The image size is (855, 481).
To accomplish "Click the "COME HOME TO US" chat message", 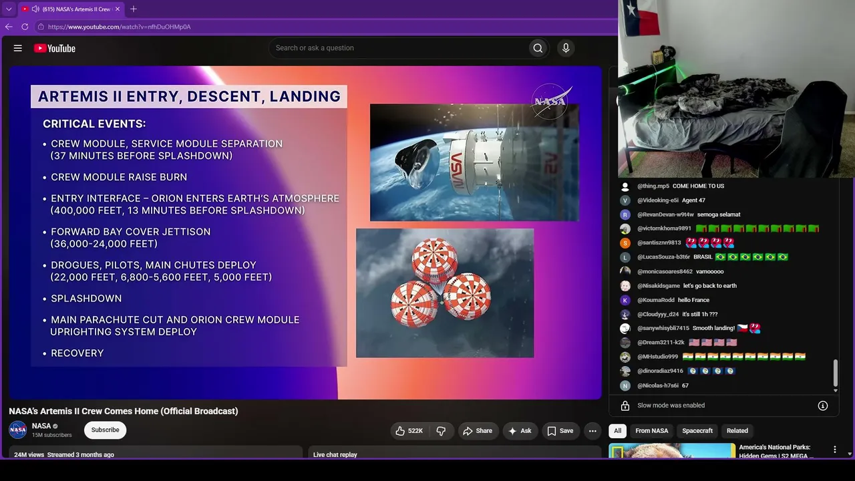I will [698, 186].
